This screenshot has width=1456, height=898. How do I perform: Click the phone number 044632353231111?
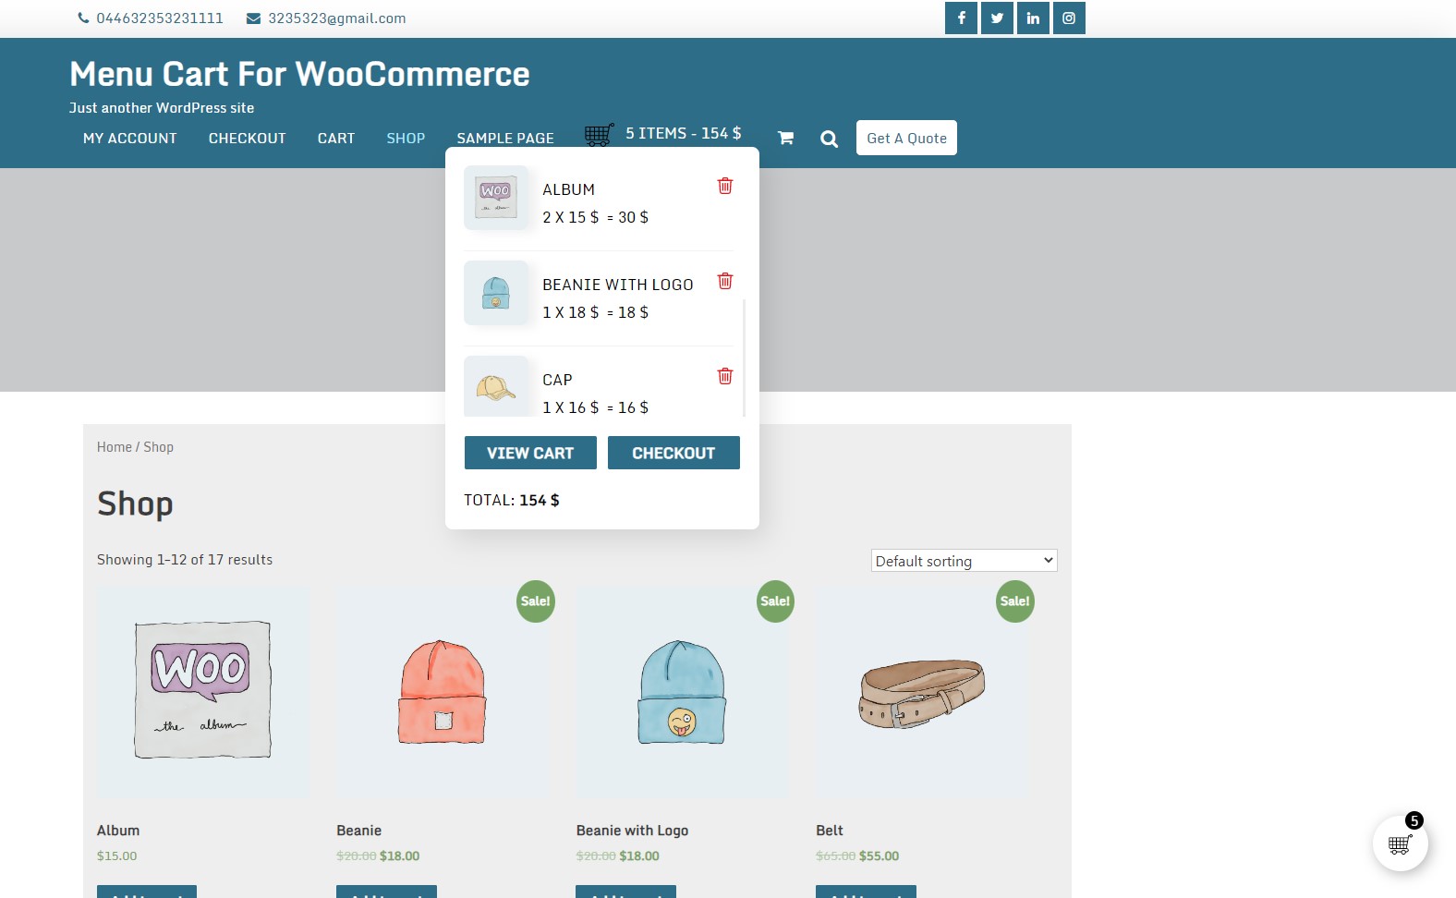[160, 18]
